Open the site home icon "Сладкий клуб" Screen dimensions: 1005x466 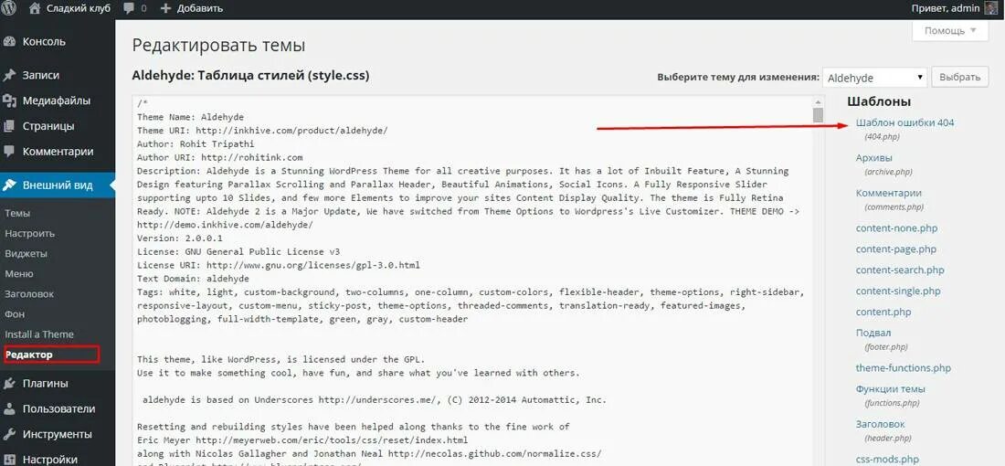pos(35,8)
